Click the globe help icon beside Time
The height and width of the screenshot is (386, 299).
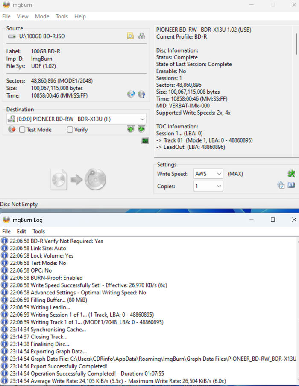(141, 94)
